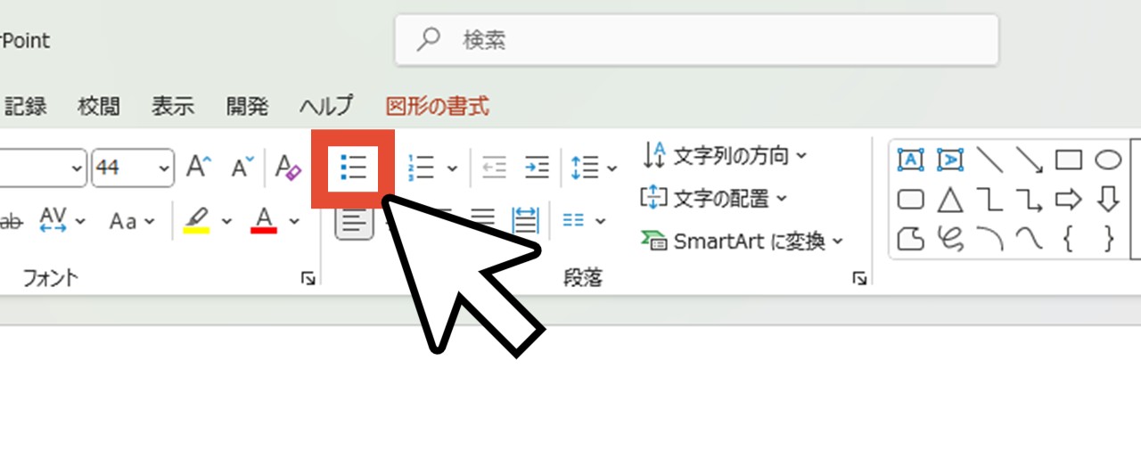This screenshot has width=1141, height=475.
Task: Select the rounded rectangle shape
Action: [x=910, y=199]
